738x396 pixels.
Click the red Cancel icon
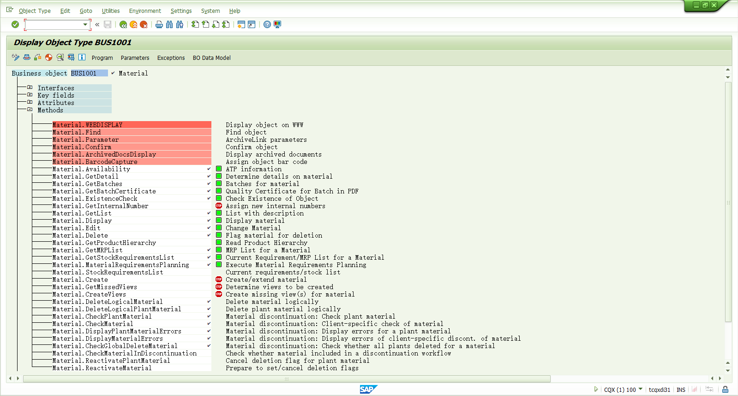click(x=144, y=24)
